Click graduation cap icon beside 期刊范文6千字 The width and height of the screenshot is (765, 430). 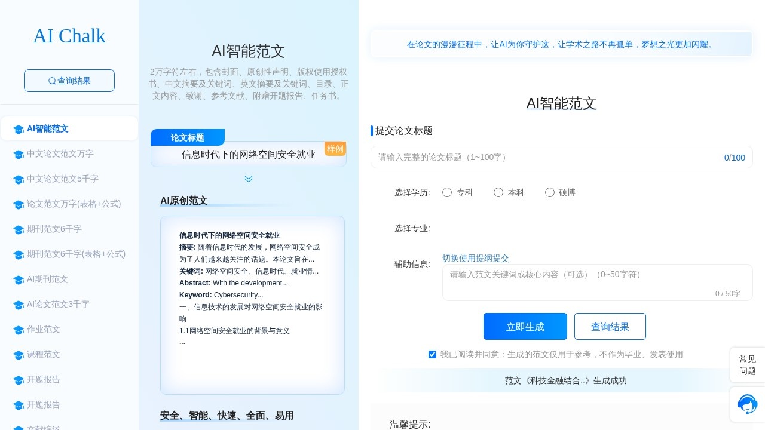pyautogui.click(x=19, y=230)
